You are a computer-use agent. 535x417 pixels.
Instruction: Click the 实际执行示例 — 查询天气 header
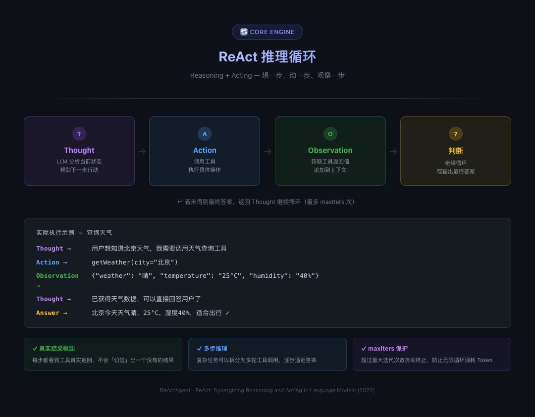point(74,233)
